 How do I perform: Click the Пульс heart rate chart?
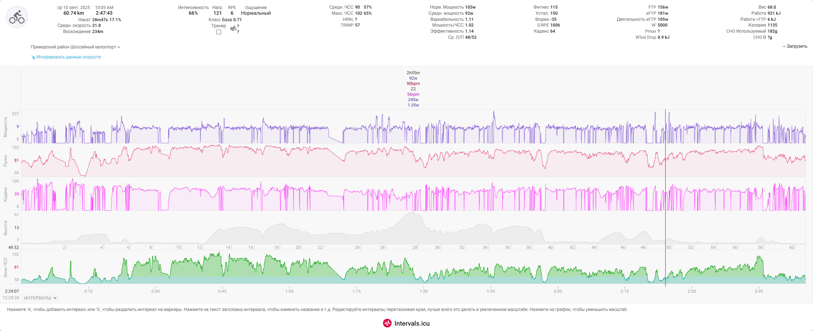click(x=413, y=160)
